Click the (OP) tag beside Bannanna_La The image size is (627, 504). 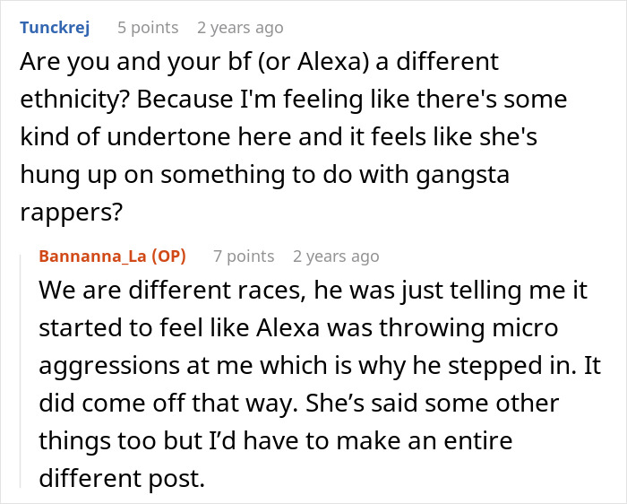[169, 256]
